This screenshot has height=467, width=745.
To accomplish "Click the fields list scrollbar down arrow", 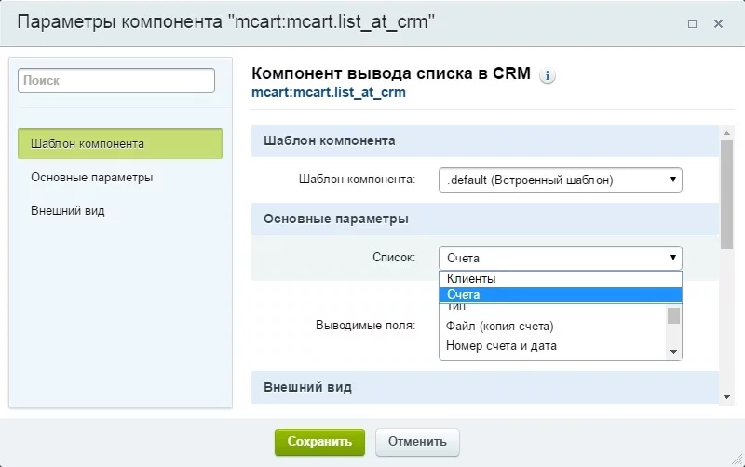I will tap(673, 351).
